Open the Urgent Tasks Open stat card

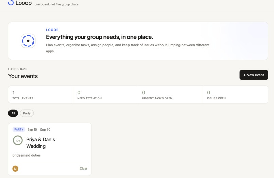[x=171, y=95]
